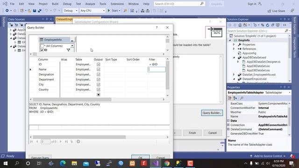
Task: Open Visual Studio from the taskbar
Action: pos(156,163)
